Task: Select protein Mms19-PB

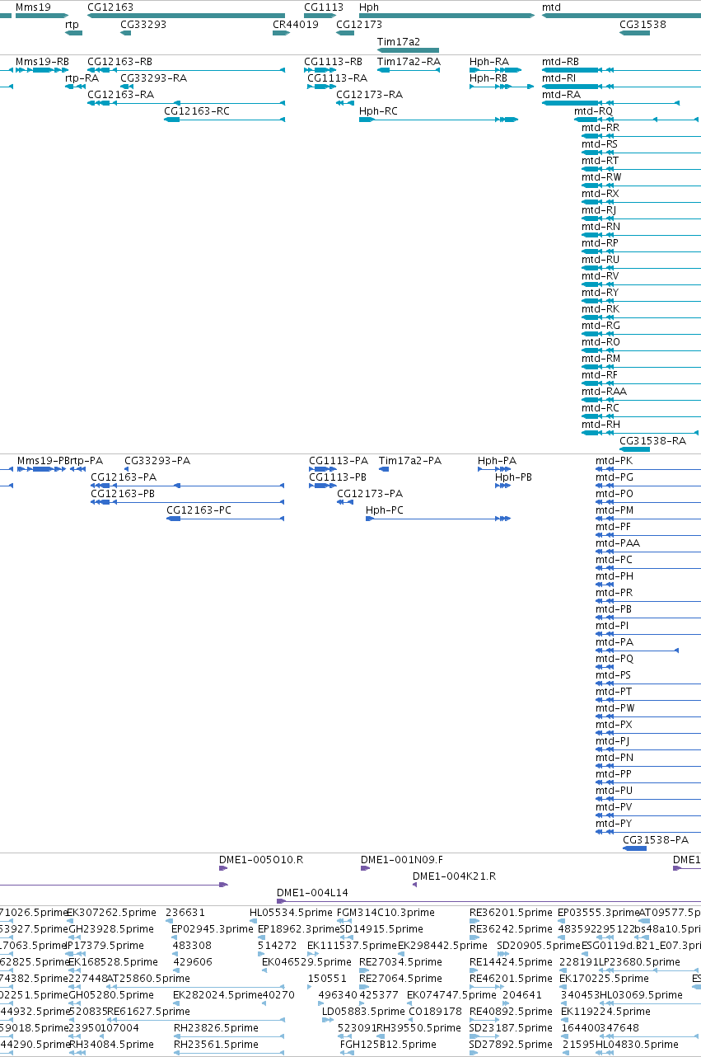Action: [x=43, y=469]
